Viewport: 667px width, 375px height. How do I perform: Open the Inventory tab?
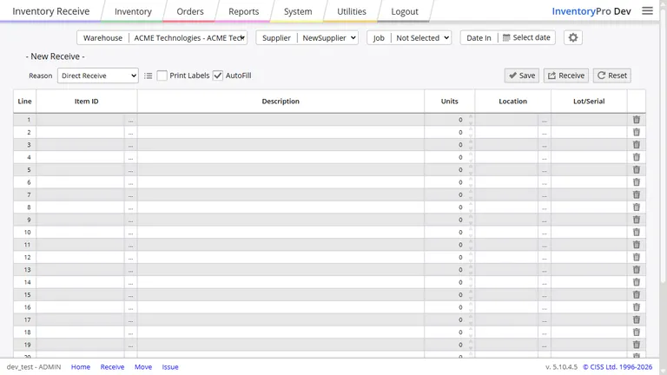[133, 11]
